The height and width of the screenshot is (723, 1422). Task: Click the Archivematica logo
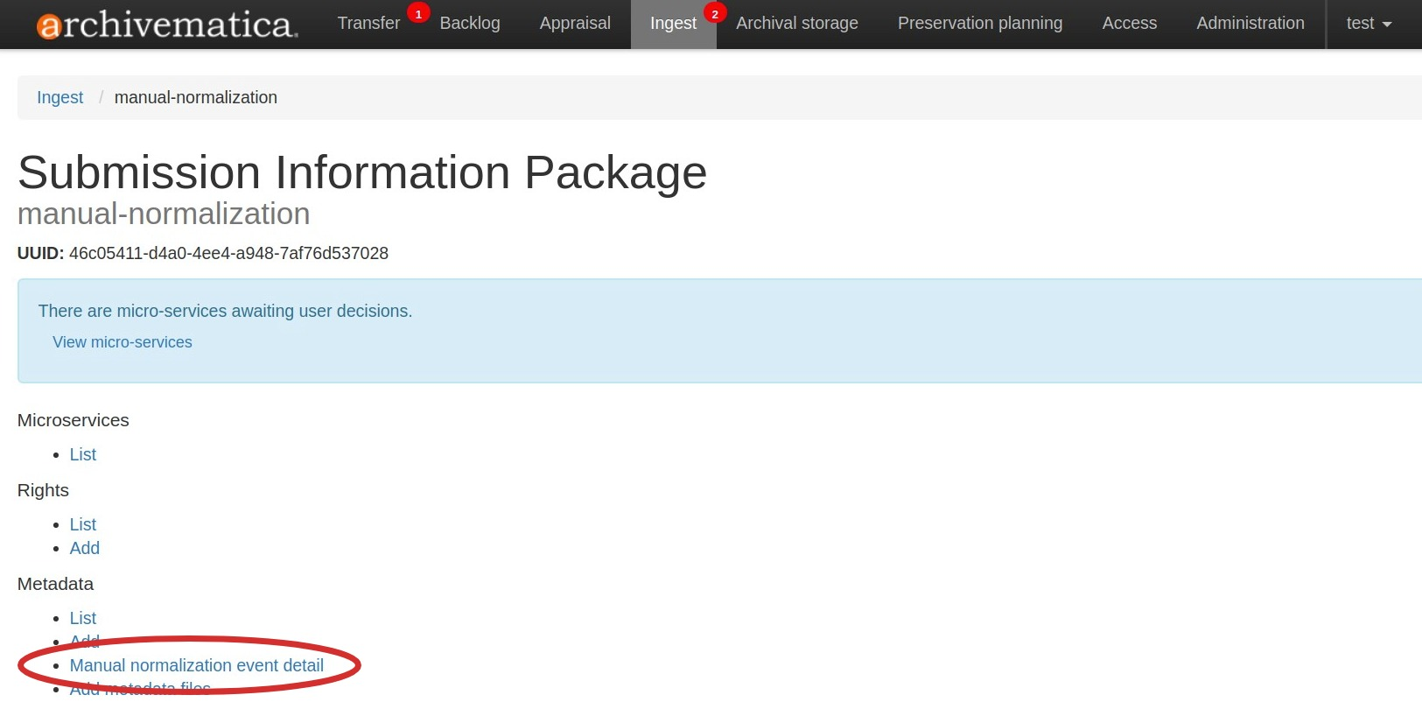tap(167, 25)
